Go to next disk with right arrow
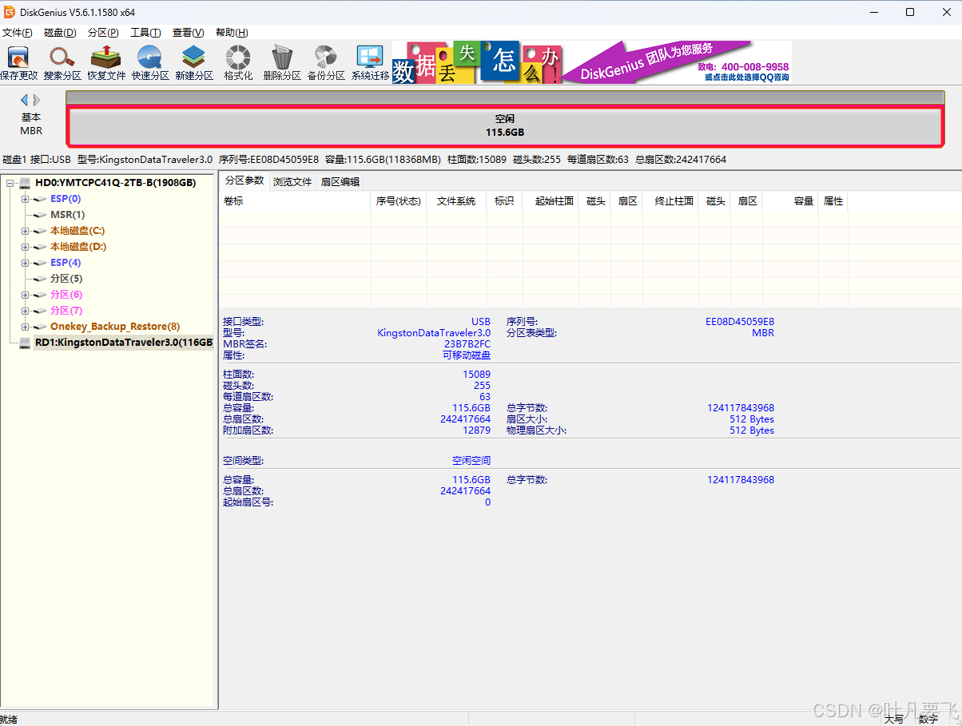The width and height of the screenshot is (962, 726). click(37, 100)
